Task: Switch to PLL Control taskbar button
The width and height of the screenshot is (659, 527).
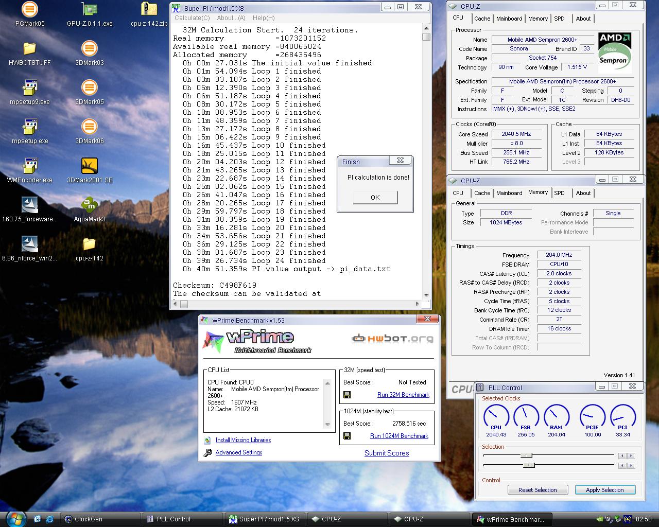Action: (183, 519)
